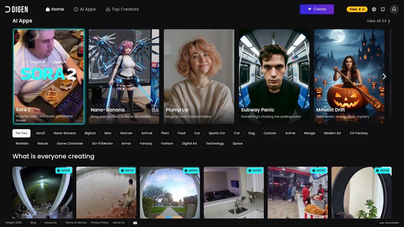Image resolution: width=404 pixels, height=227 pixels.
Task: Choose the Sports Car filter chip
Action: coord(217,133)
